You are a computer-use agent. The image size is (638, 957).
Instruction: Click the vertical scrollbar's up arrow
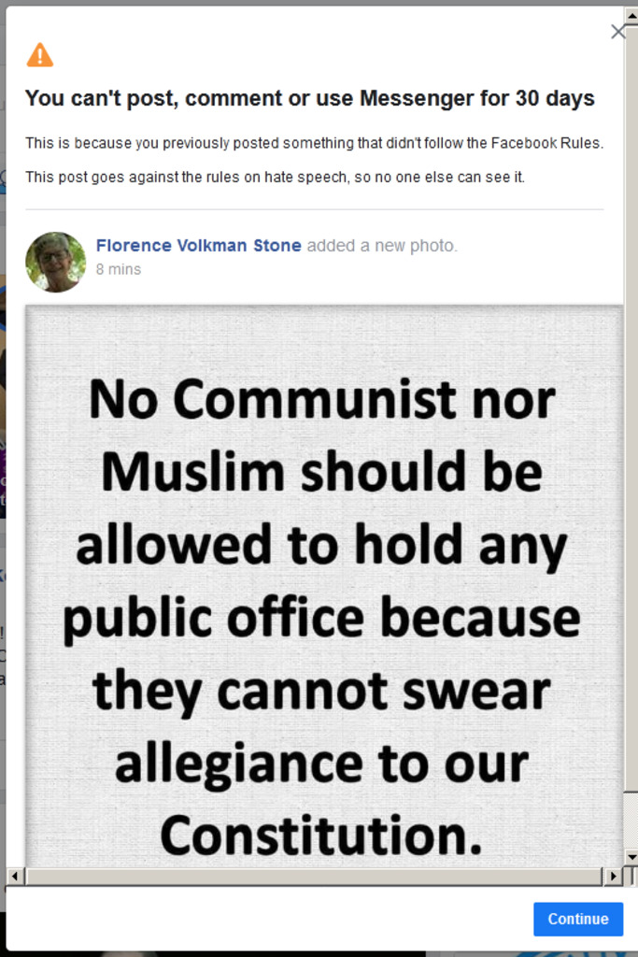click(x=631, y=15)
